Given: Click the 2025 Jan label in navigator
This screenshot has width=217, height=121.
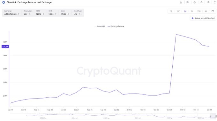Looking at the screenshot, I should (x=107, y=118).
